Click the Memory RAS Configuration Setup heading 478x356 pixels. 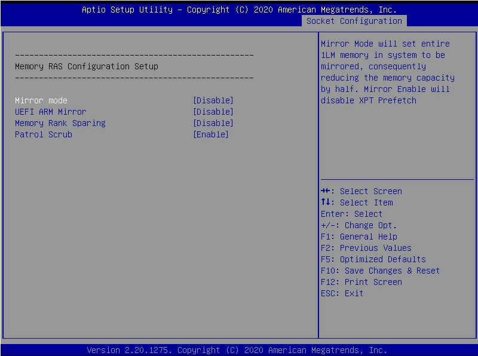(x=87, y=66)
